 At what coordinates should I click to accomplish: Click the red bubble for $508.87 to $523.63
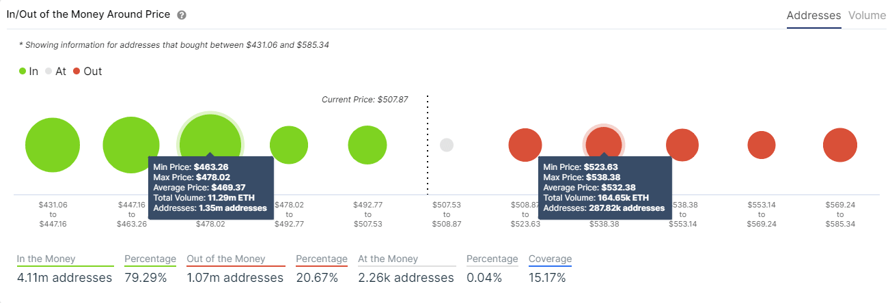[x=525, y=145]
